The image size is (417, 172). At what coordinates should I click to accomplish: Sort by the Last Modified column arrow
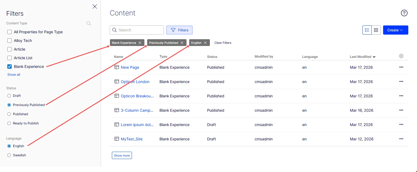click(374, 57)
